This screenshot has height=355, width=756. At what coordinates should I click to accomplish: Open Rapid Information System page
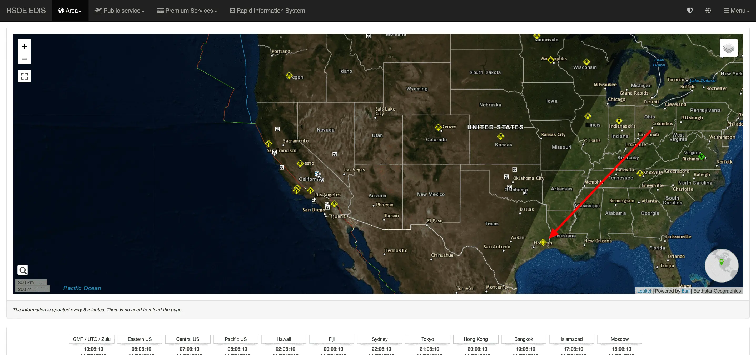pyautogui.click(x=267, y=11)
